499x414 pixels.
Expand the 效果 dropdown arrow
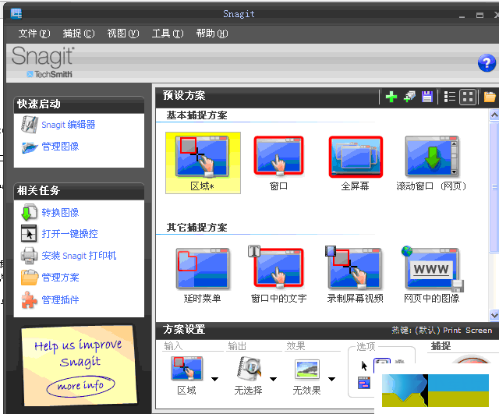click(x=332, y=379)
